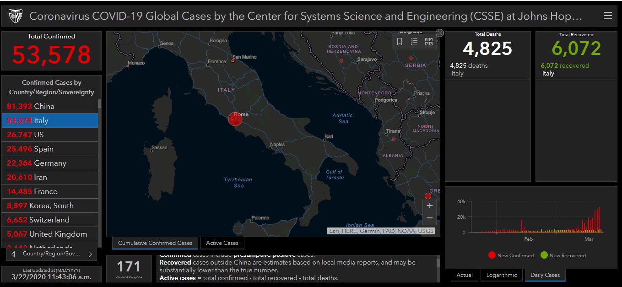Select Daily Cases chart tab

[545, 275]
